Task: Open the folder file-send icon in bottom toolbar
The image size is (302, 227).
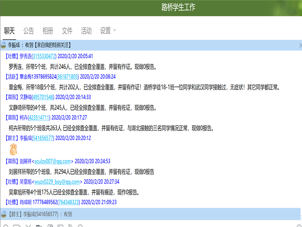Action: pos(39,226)
